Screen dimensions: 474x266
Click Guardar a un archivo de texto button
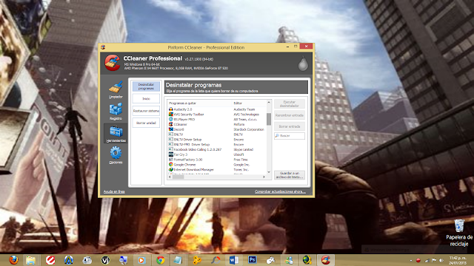click(290, 175)
